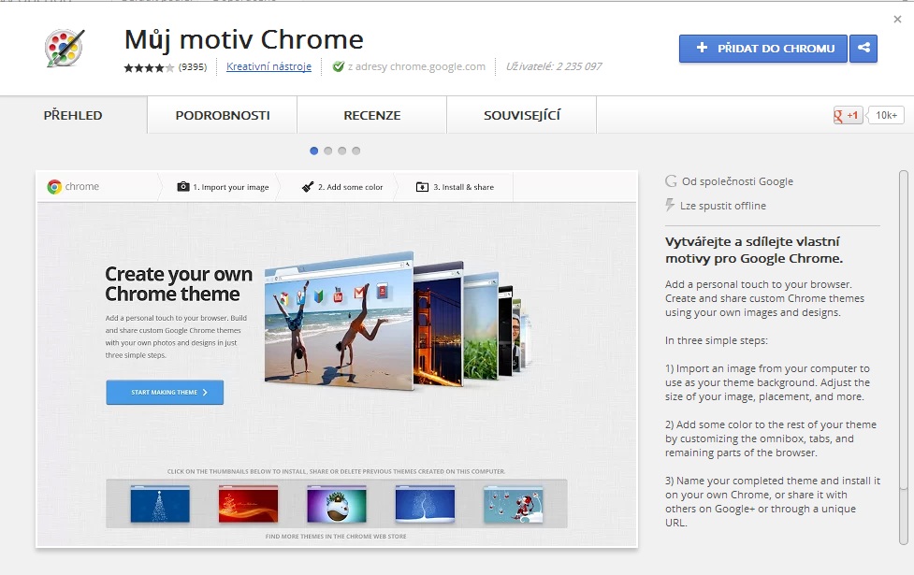The height and width of the screenshot is (575, 914).
Task: Click the paintbrush icon for Add some color
Action: point(308,186)
